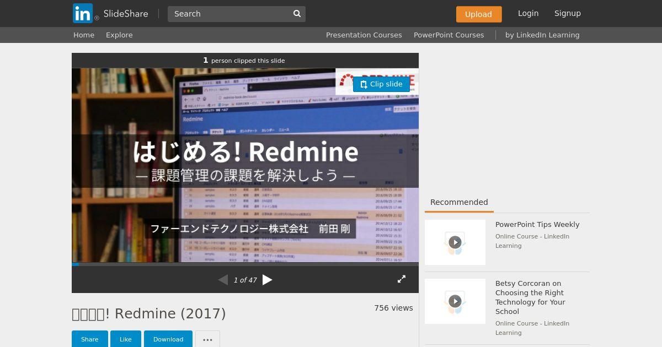Open PowerPoint Tips Weekly title link
Image resolution: width=662 pixels, height=347 pixels.
[537, 225]
